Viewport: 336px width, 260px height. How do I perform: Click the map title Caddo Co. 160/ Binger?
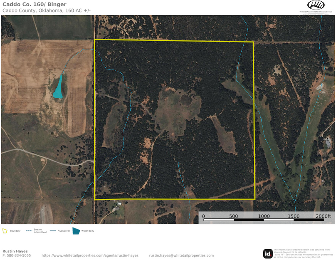(x=34, y=5)
